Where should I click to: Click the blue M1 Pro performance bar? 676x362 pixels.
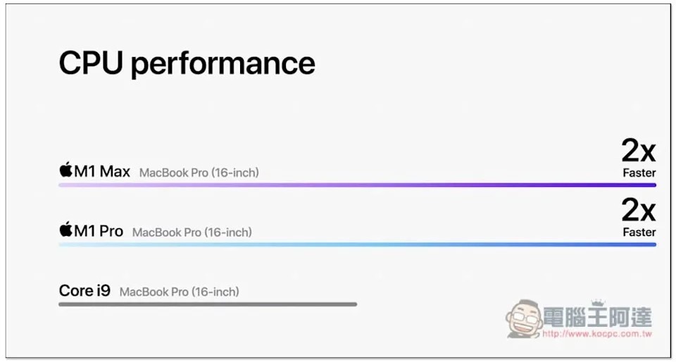click(357, 244)
